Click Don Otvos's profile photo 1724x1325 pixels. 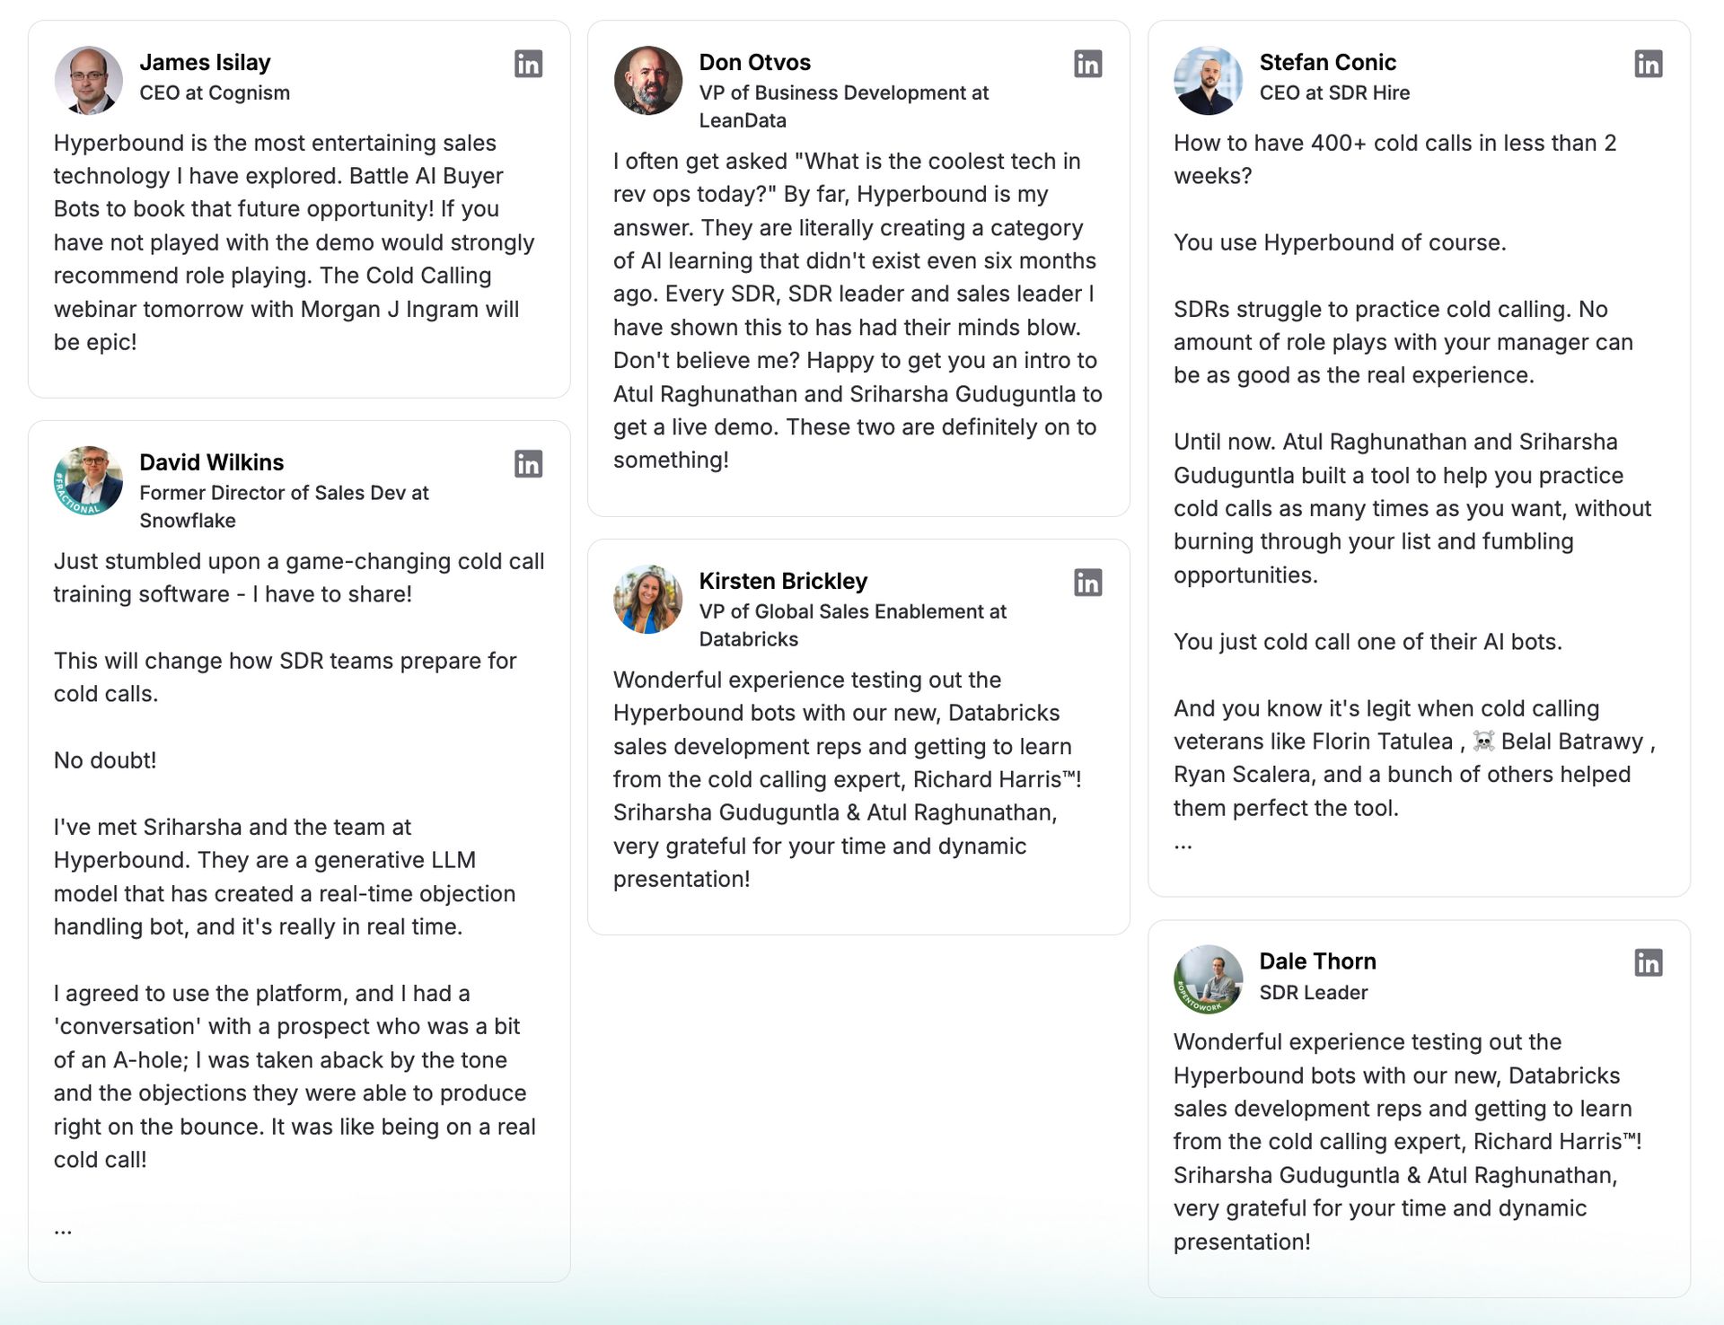(648, 80)
